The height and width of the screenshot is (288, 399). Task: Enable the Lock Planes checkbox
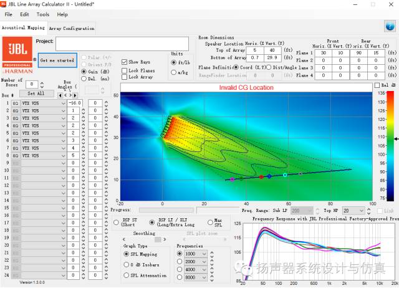tap(125, 70)
